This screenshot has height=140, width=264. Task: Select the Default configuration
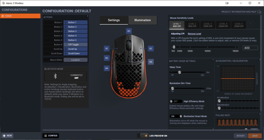(20, 16)
